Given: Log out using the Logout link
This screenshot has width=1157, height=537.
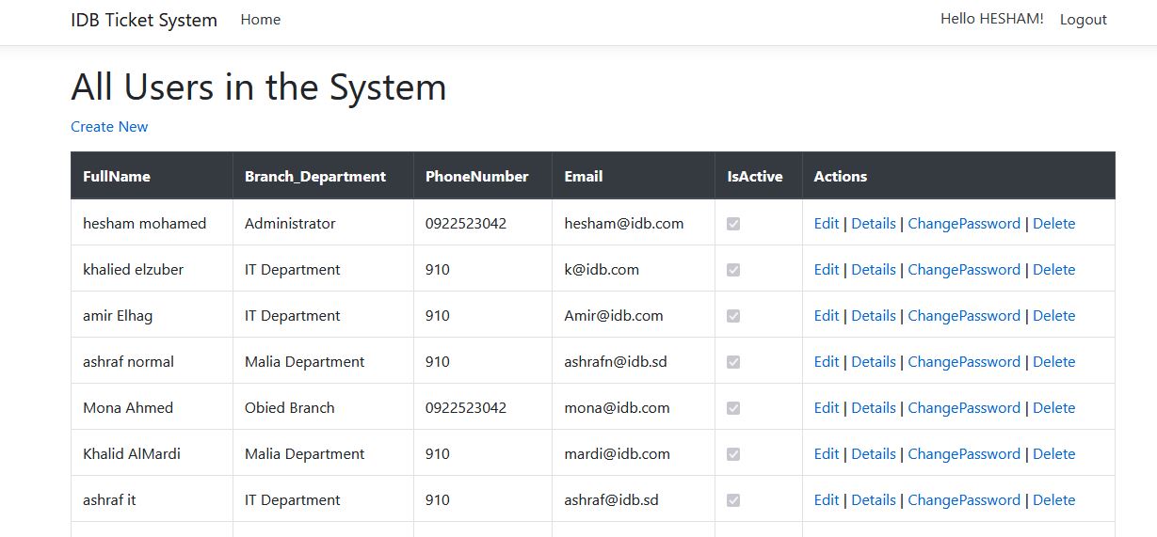Looking at the screenshot, I should click(x=1084, y=20).
